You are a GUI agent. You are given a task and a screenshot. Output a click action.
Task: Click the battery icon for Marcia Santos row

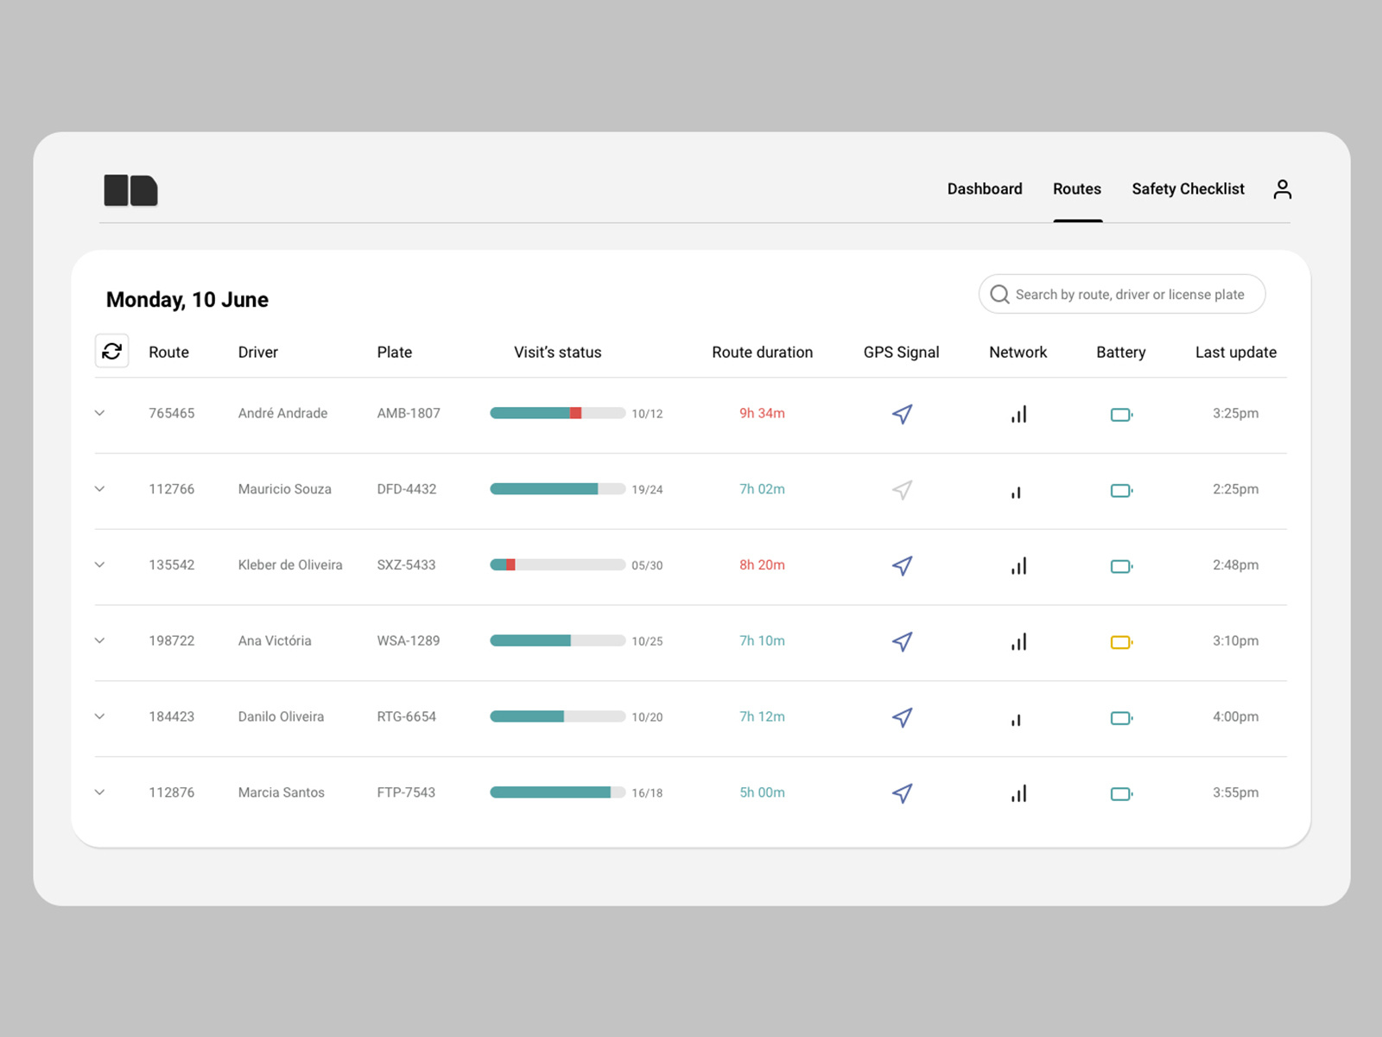point(1120,792)
